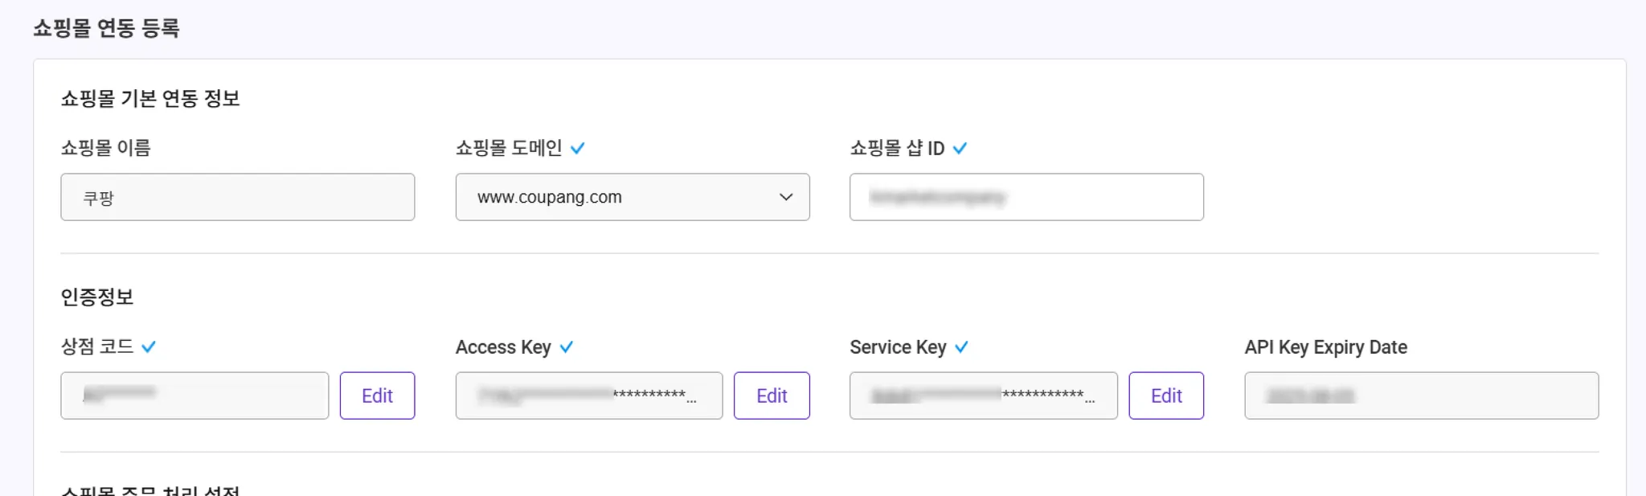The image size is (1646, 496).
Task: Click the API Key Expiry Date label
Action: click(x=1325, y=346)
